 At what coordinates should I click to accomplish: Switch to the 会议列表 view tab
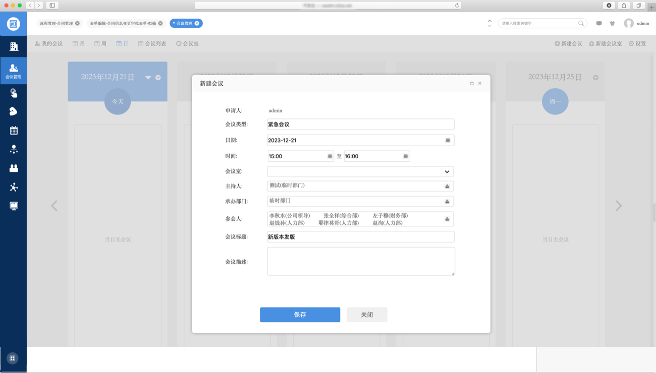pos(152,44)
